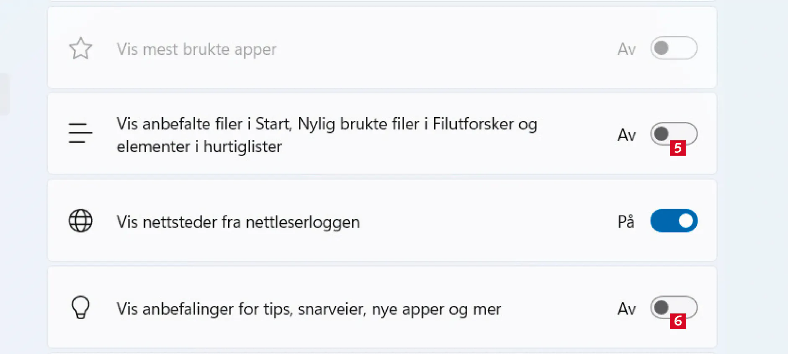The image size is (788, 354).
Task: Toggle the Vis mest brukte apper switch
Action: [673, 48]
